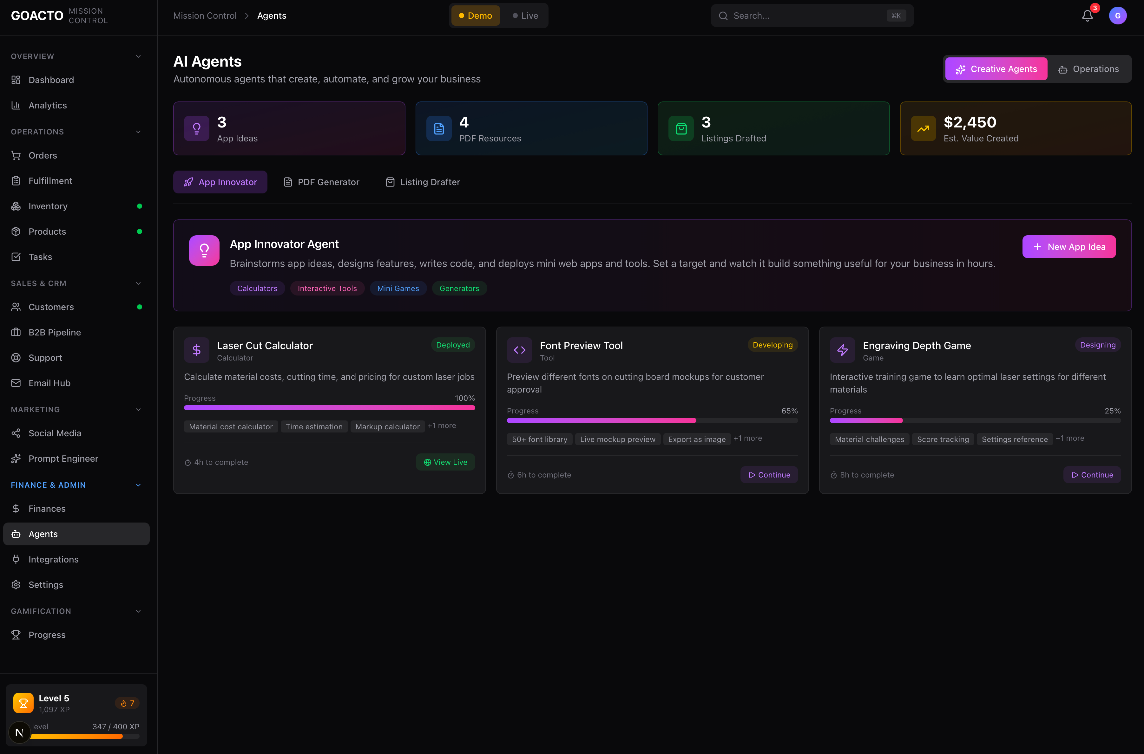Click the PDF Resources document icon
This screenshot has width=1144, height=754.
click(x=439, y=128)
